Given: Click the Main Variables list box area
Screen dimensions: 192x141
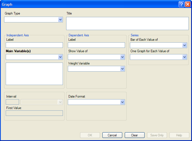Looking at the screenshot, I should tap(34, 74).
